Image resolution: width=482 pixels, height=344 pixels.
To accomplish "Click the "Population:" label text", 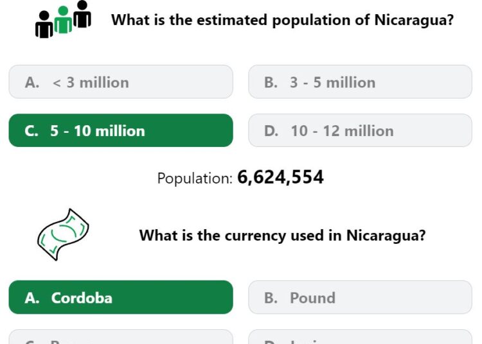I will [x=195, y=178].
